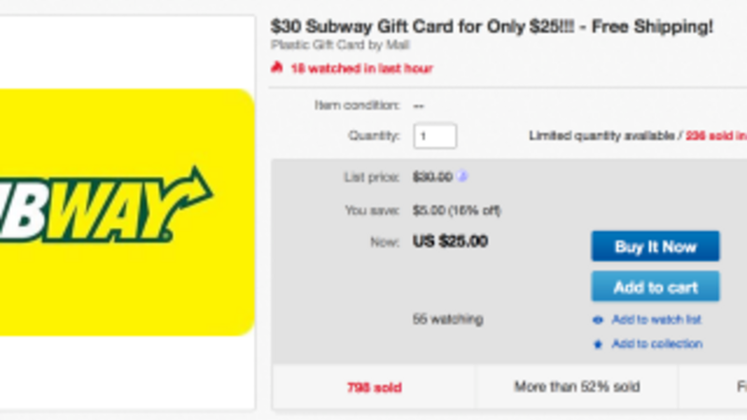Click the $30 Subway Gift Card listing title
Image resolution: width=747 pixels, height=420 pixels.
[492, 27]
